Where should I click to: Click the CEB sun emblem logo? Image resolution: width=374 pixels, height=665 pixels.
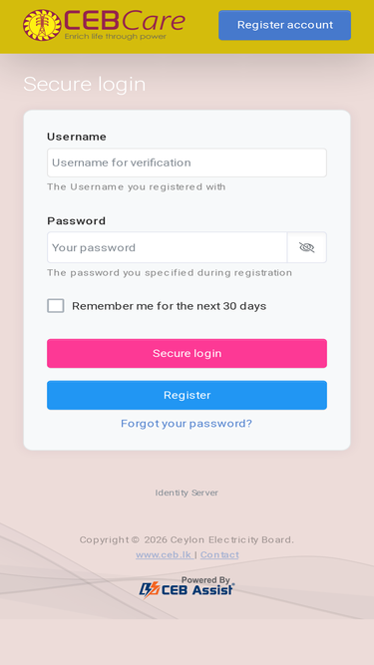coord(42,26)
